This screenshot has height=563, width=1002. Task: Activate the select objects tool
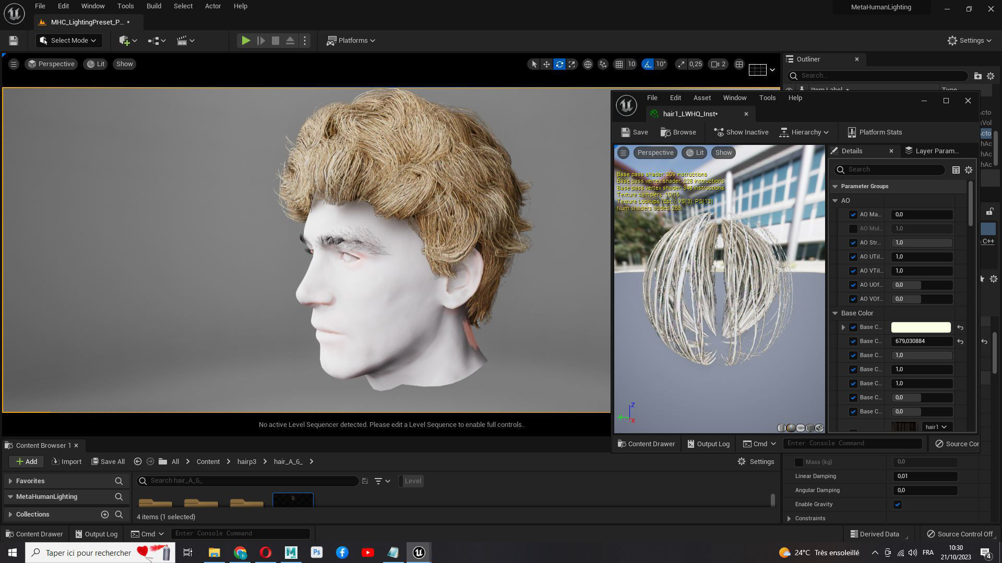[533, 64]
